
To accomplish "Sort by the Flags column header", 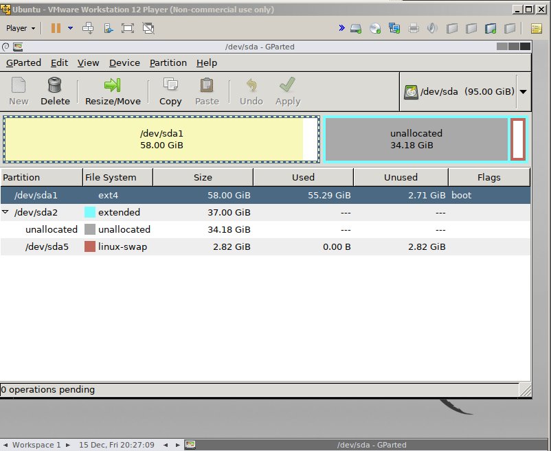I will pos(489,177).
